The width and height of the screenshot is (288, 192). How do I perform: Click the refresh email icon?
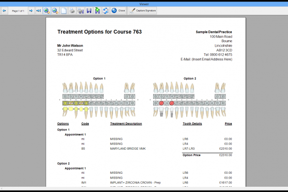click(106, 11)
